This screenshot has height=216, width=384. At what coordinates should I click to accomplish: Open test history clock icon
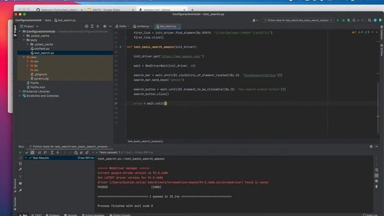tap(76, 152)
